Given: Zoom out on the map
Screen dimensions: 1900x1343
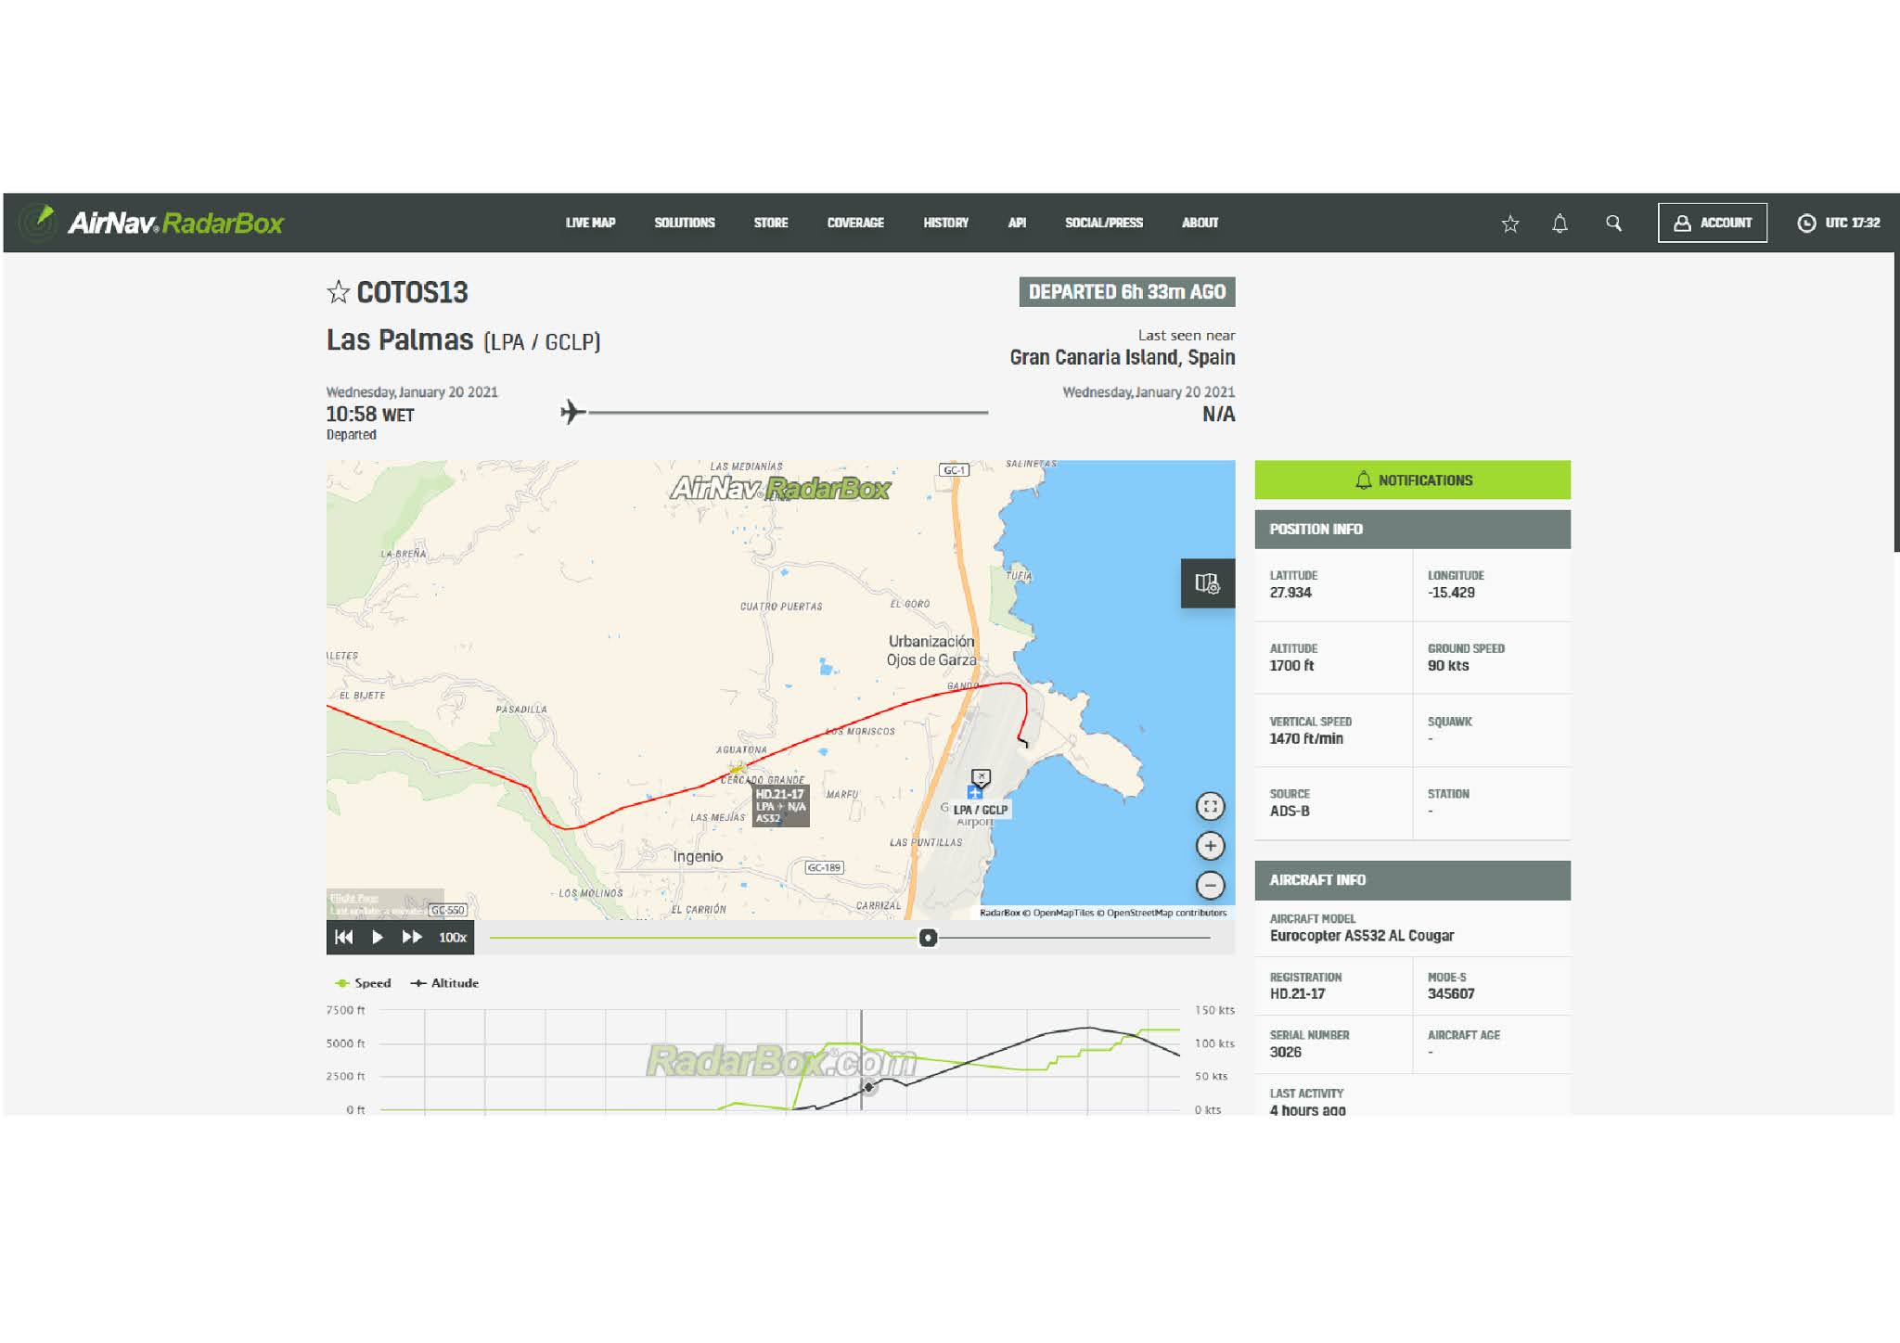Looking at the screenshot, I should pyautogui.click(x=1210, y=885).
